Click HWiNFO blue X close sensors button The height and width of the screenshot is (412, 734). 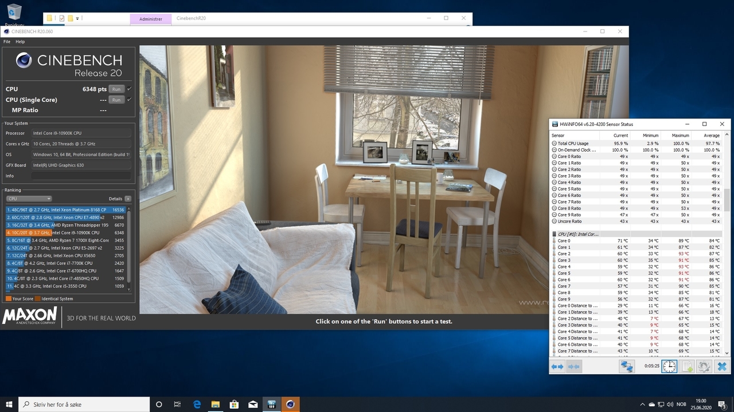[722, 366]
